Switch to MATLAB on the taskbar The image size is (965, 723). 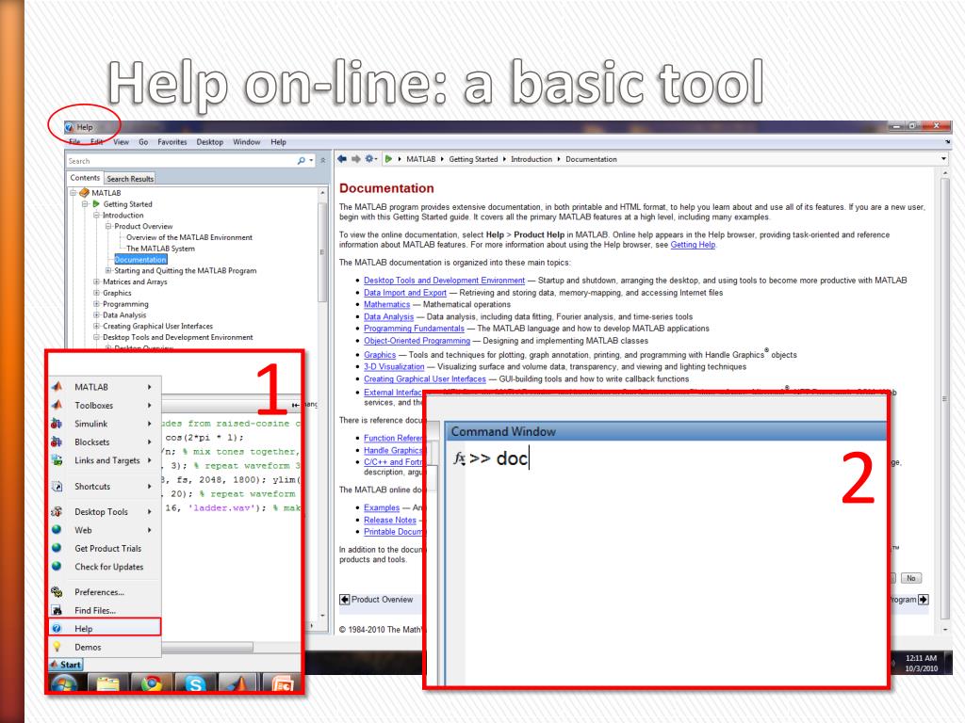click(238, 683)
